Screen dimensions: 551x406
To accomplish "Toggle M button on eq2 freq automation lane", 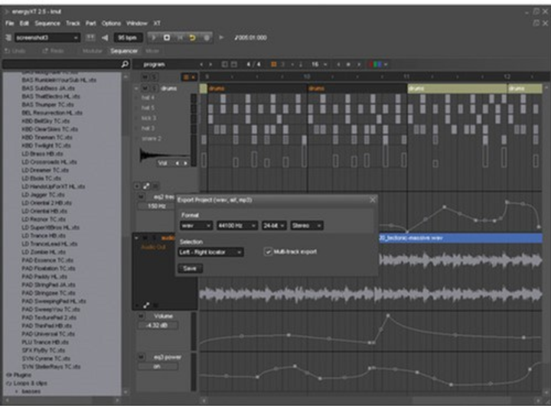I will 141,197.
